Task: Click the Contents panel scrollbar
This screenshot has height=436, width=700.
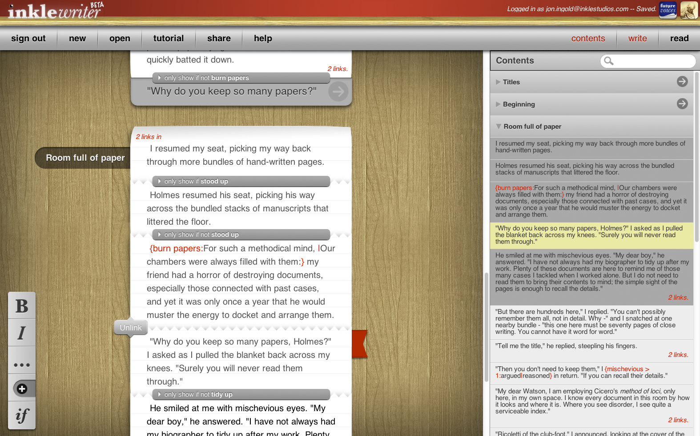Action: click(696, 155)
